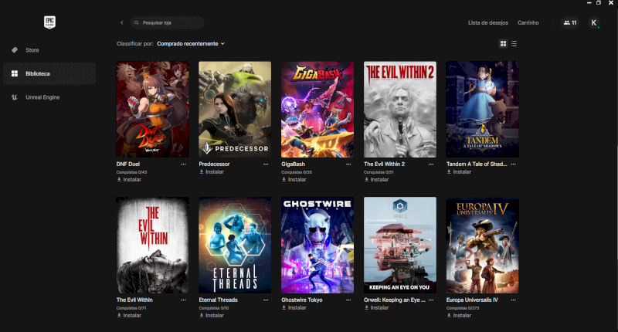The width and height of the screenshot is (618, 332).
Task: Install Ghostwire Tokyo
Action: (294, 307)
